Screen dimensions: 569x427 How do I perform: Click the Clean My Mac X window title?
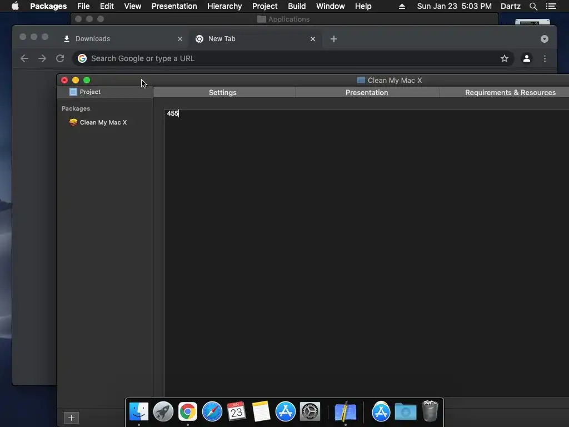pyautogui.click(x=395, y=80)
